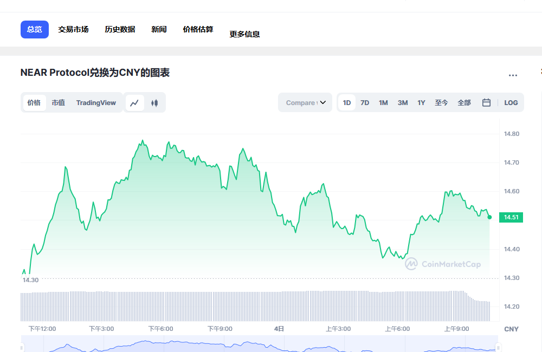Click the 上午9:00 time axis label

(x=456, y=329)
